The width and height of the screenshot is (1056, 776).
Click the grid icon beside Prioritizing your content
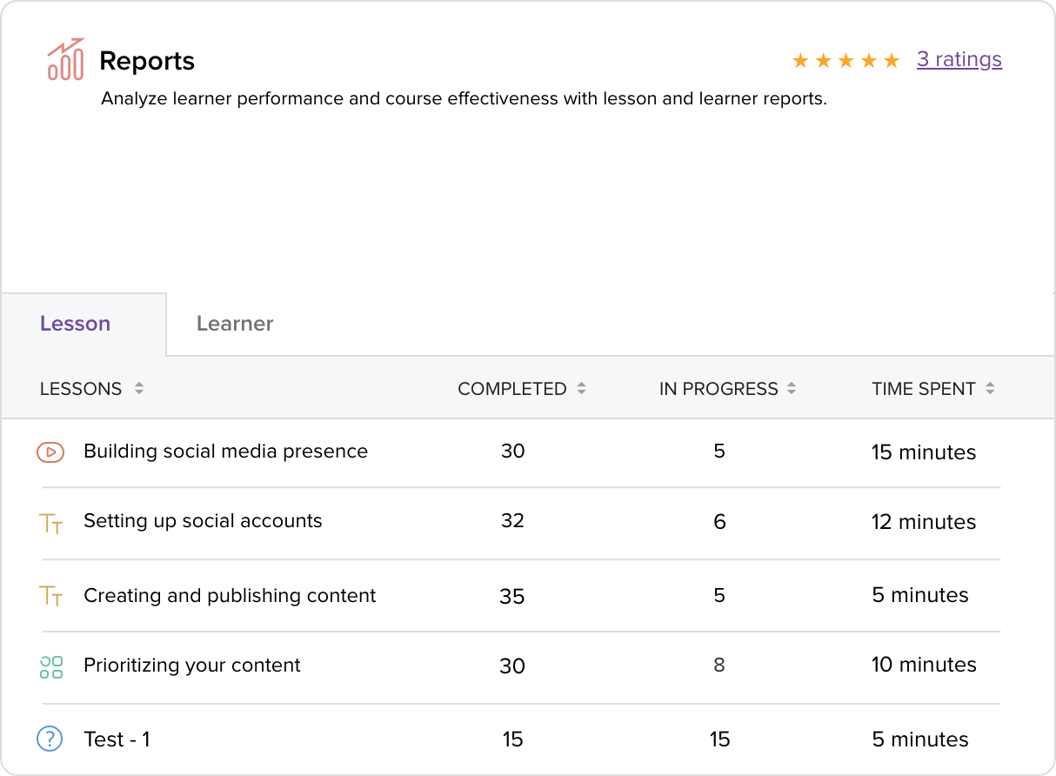click(x=51, y=667)
